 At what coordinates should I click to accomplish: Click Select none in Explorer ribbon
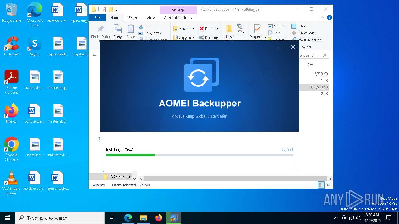click(x=304, y=33)
